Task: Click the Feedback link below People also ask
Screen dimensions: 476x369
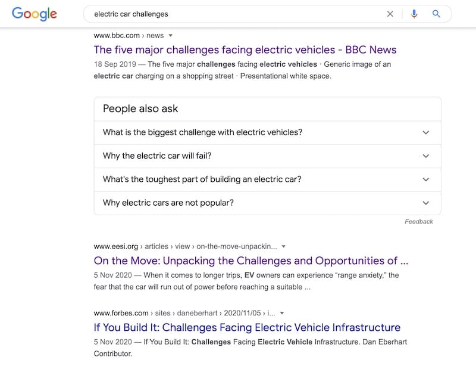Action: [418, 221]
